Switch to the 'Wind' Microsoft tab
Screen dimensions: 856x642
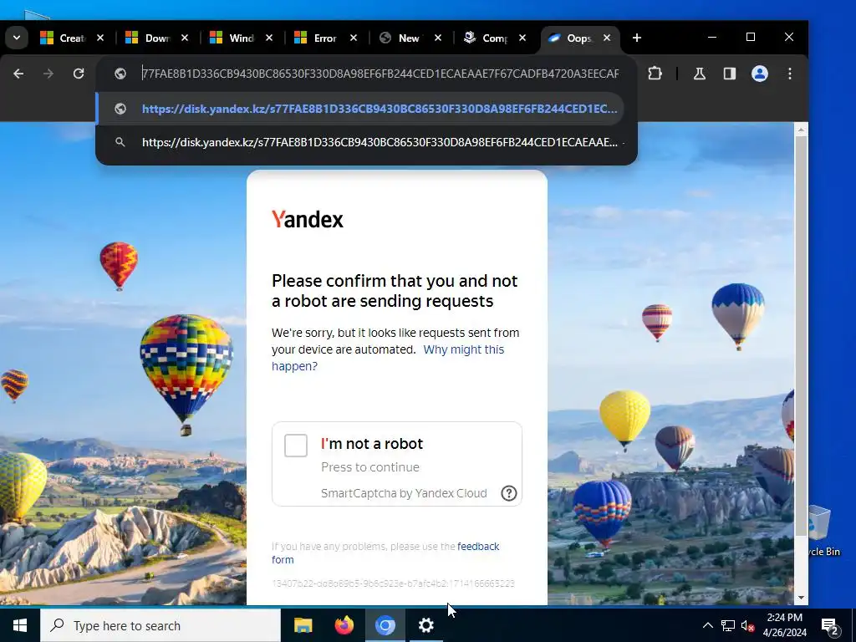[x=232, y=38]
